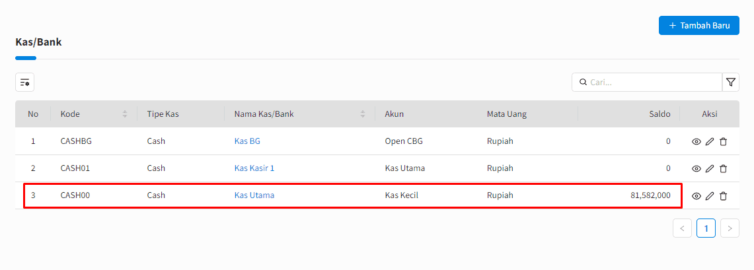Delete the Kas Utama row via trash icon
754x270 pixels.
(x=723, y=196)
